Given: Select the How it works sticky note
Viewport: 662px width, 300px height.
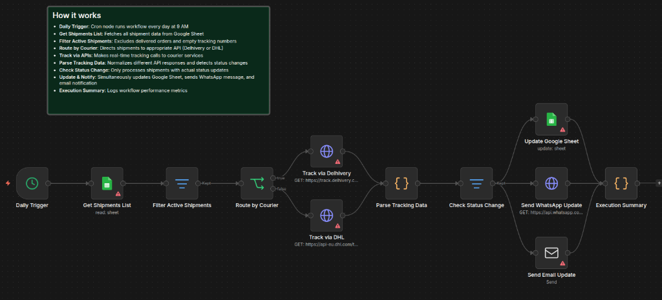Looking at the screenshot, I should point(158,60).
